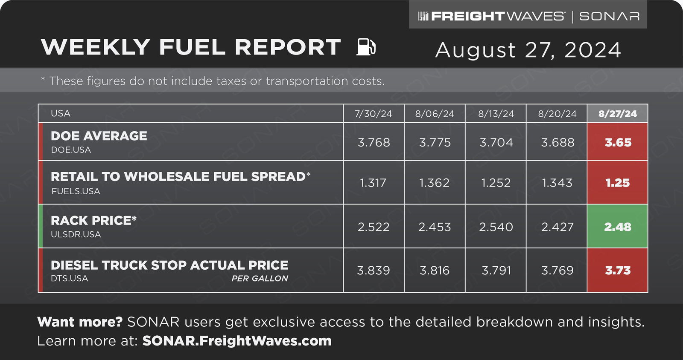Click the USA table header cell
The width and height of the screenshot is (683, 360).
pos(191,113)
